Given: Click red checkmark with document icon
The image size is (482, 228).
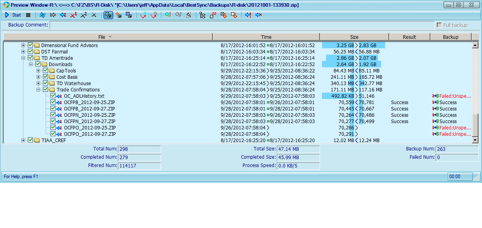Looking at the screenshot, I should (x=154, y=15).
